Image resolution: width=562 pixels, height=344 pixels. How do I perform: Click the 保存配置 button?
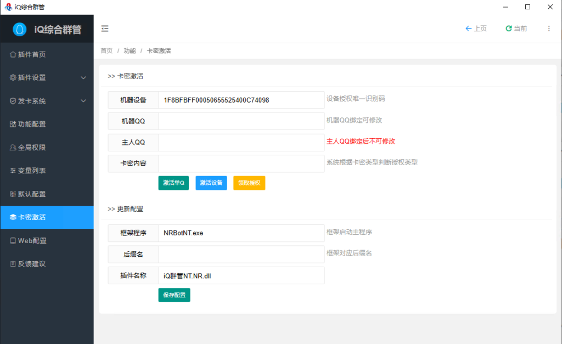tap(174, 295)
